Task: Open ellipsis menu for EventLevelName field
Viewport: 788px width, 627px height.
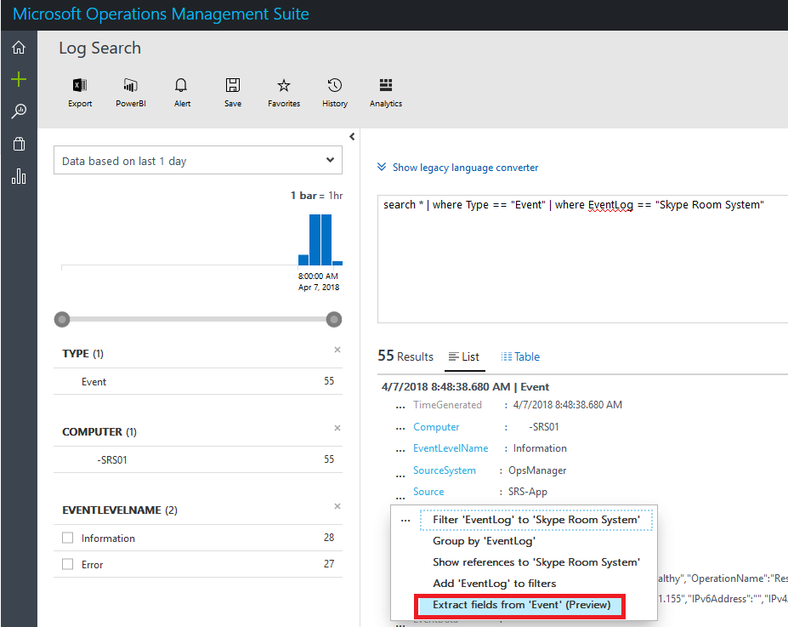Action: [x=400, y=450]
